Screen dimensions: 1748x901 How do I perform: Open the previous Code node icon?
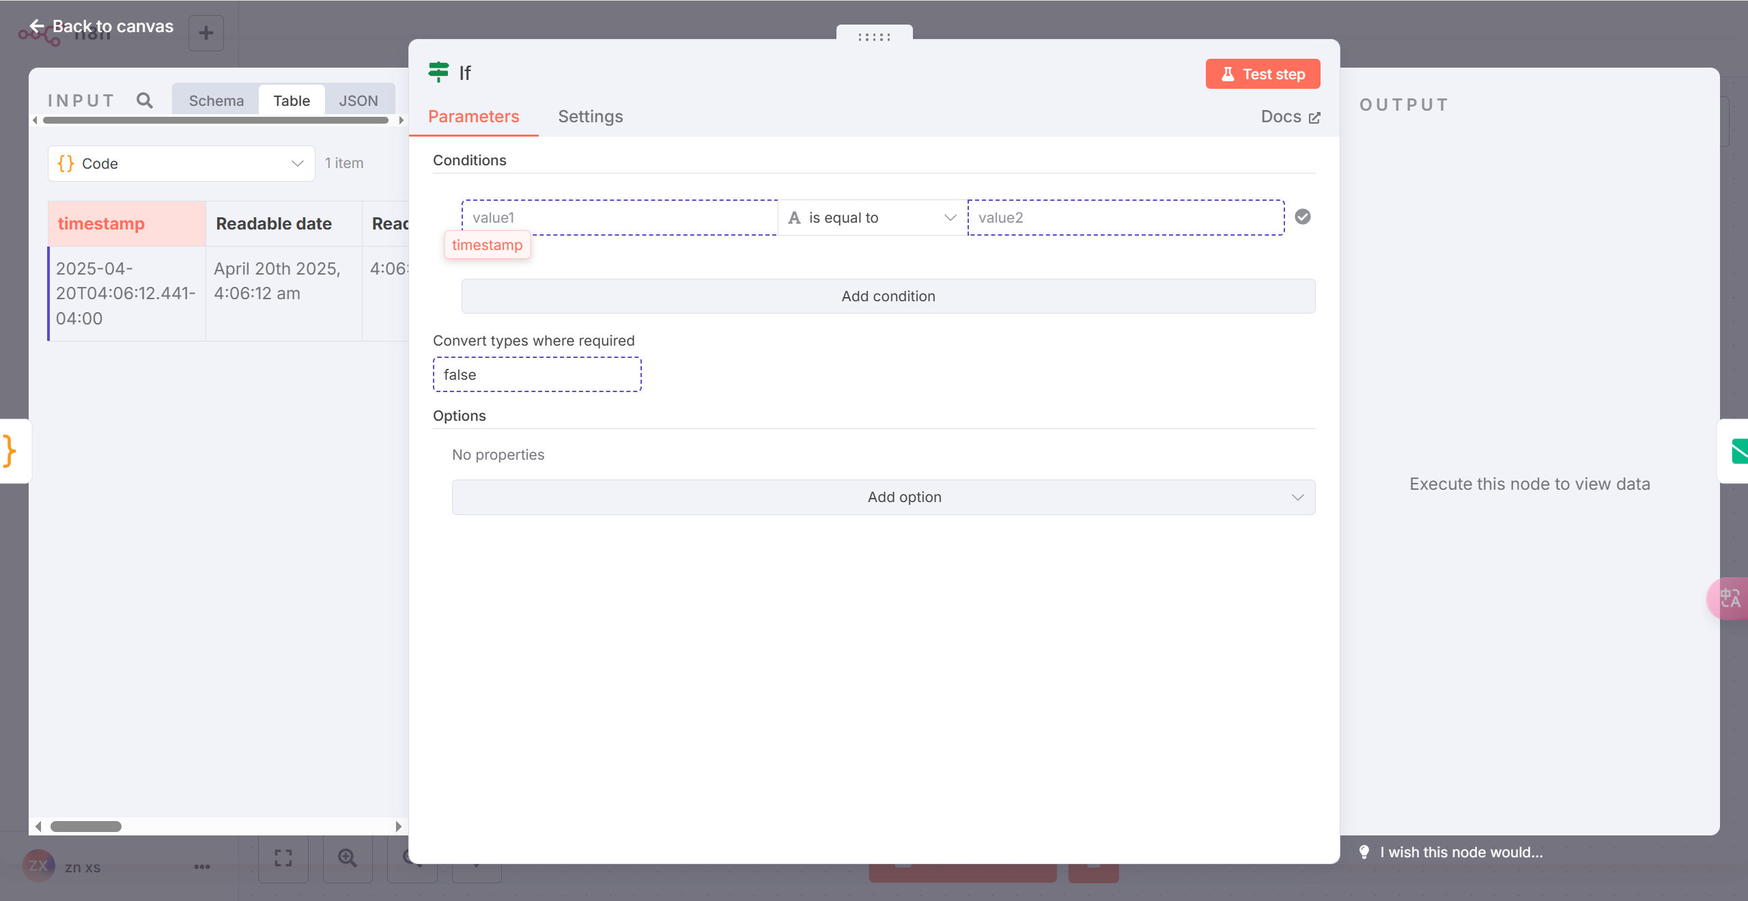click(10, 451)
